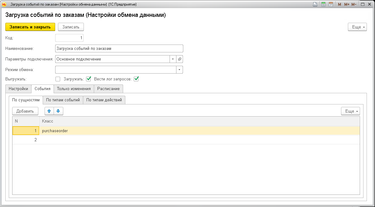The height and width of the screenshot is (207, 375).
Task: Click the print icon in title bar
Action: click(x=315, y=4)
